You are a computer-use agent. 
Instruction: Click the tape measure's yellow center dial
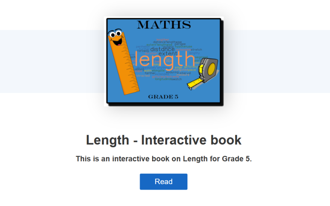click(x=211, y=69)
